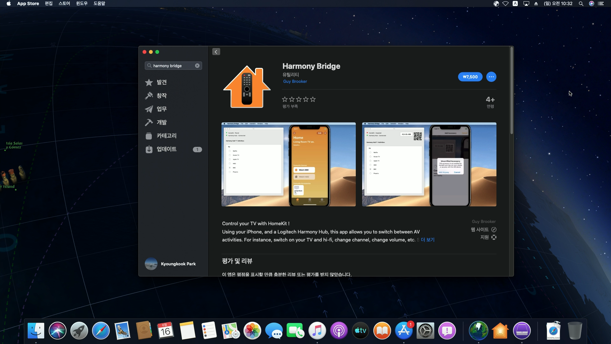Select the 창작 (Create) sidebar item

(x=161, y=96)
